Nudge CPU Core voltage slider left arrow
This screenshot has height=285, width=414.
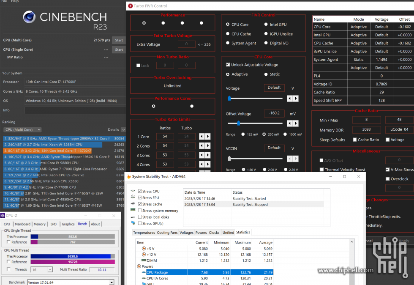[290, 99]
